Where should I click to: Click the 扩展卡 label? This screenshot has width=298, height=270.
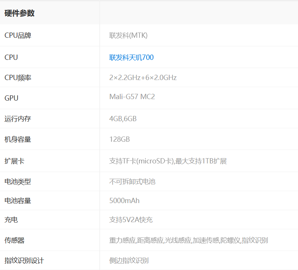point(15,161)
